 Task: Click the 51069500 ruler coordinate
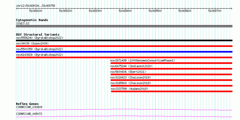point(155,11)
